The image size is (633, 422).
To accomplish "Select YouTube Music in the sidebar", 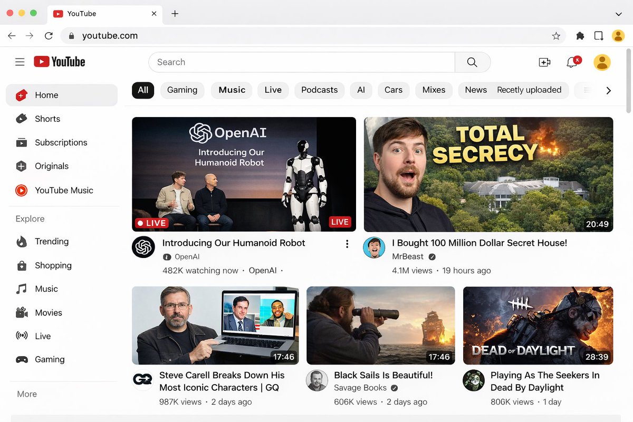I will pos(64,190).
